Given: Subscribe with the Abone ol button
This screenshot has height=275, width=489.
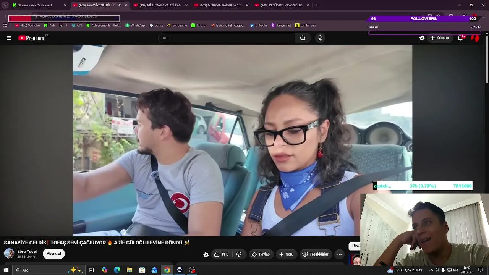Looking at the screenshot, I should coord(54,254).
